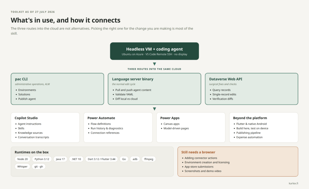Click 'Publish agent' bullet
309x189 pixels.
(27, 99)
